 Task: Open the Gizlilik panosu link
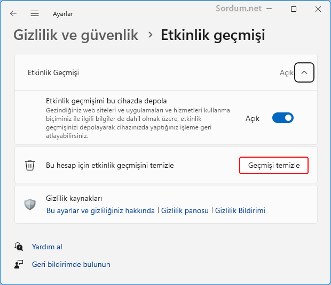click(185, 210)
